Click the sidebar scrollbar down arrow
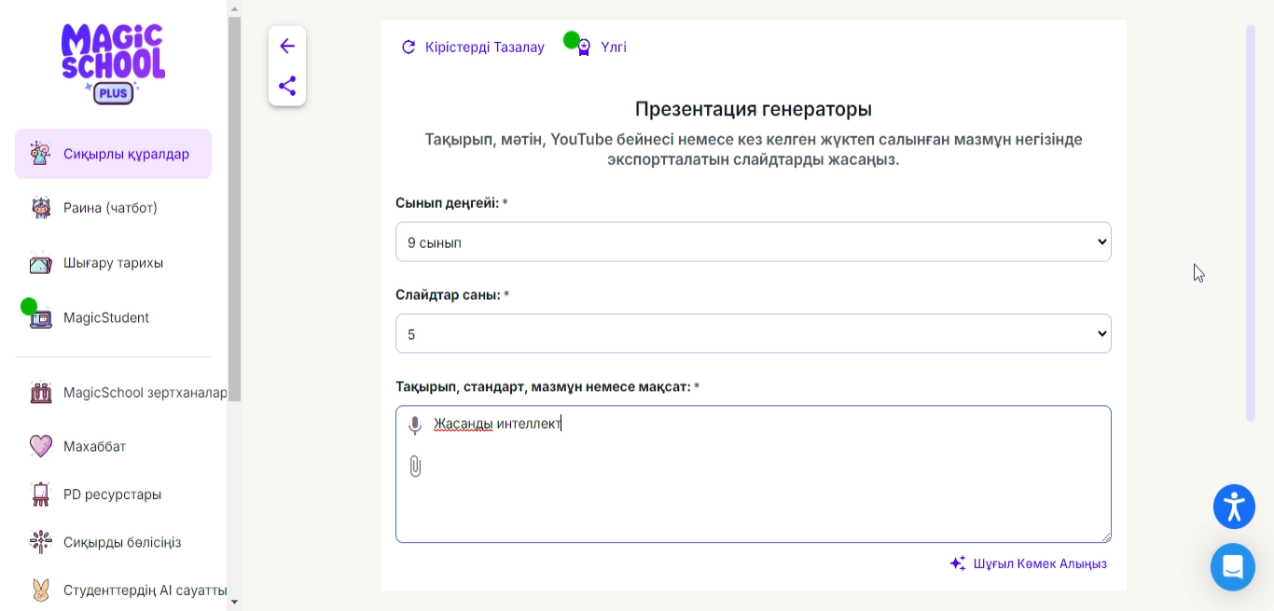This screenshot has width=1274, height=611. point(234,602)
